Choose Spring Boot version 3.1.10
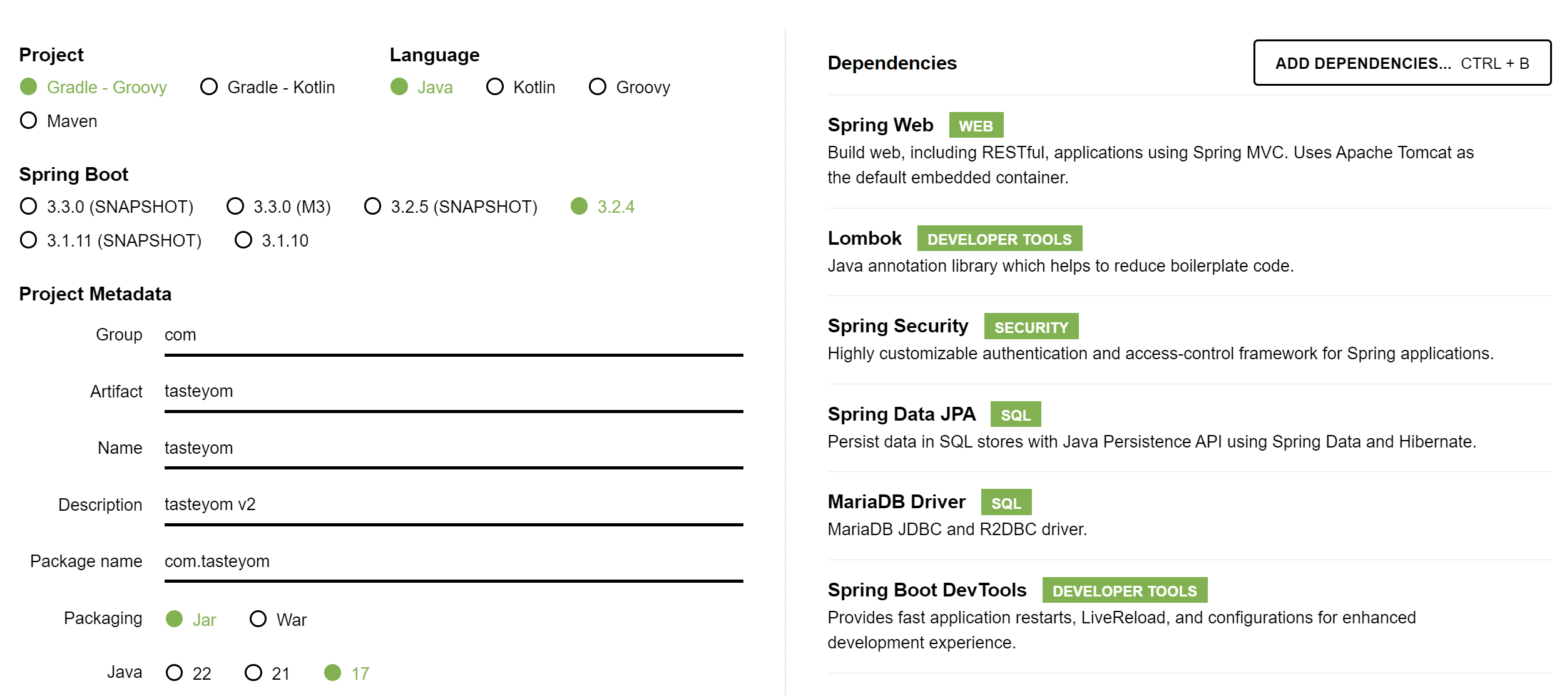The image size is (1567, 696). (272, 240)
